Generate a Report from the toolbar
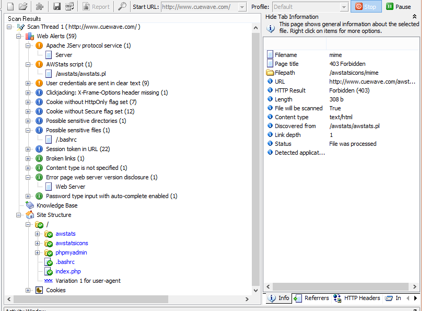 pyautogui.click(x=96, y=7)
